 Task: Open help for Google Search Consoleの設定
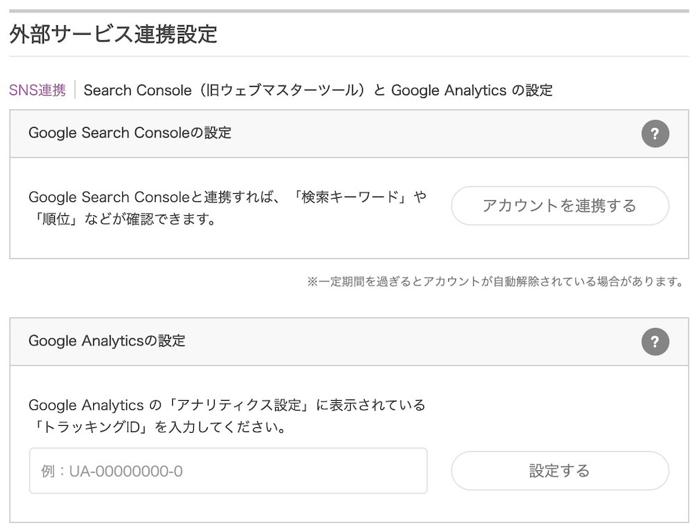[655, 133]
